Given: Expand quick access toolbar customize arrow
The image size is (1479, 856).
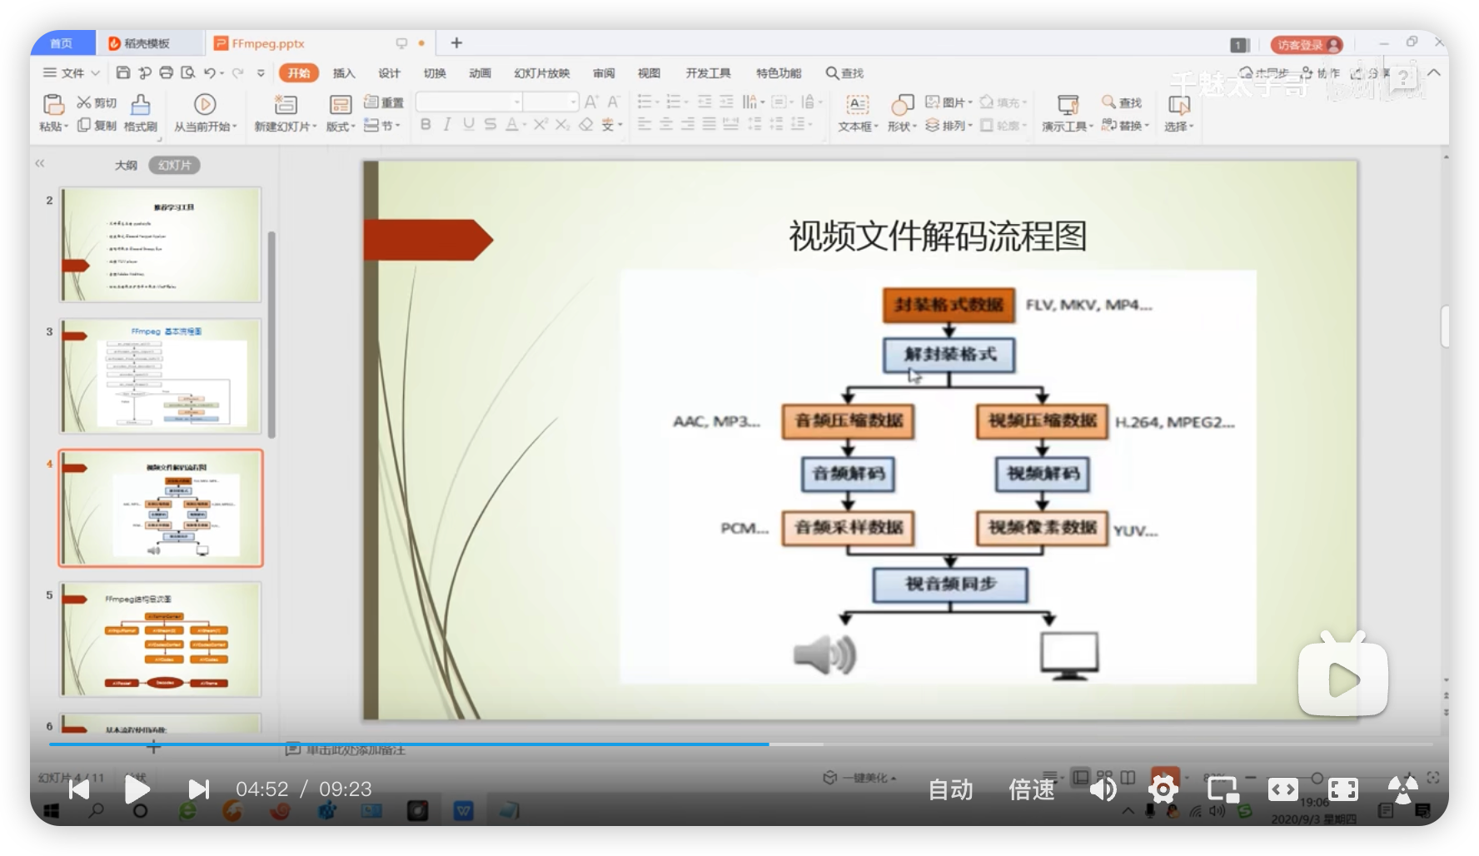Looking at the screenshot, I should coord(261,73).
